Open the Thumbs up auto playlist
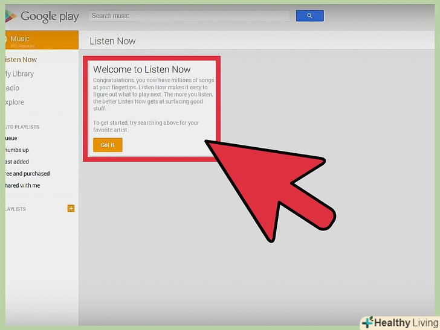This screenshot has width=440, height=330. pyautogui.click(x=17, y=150)
